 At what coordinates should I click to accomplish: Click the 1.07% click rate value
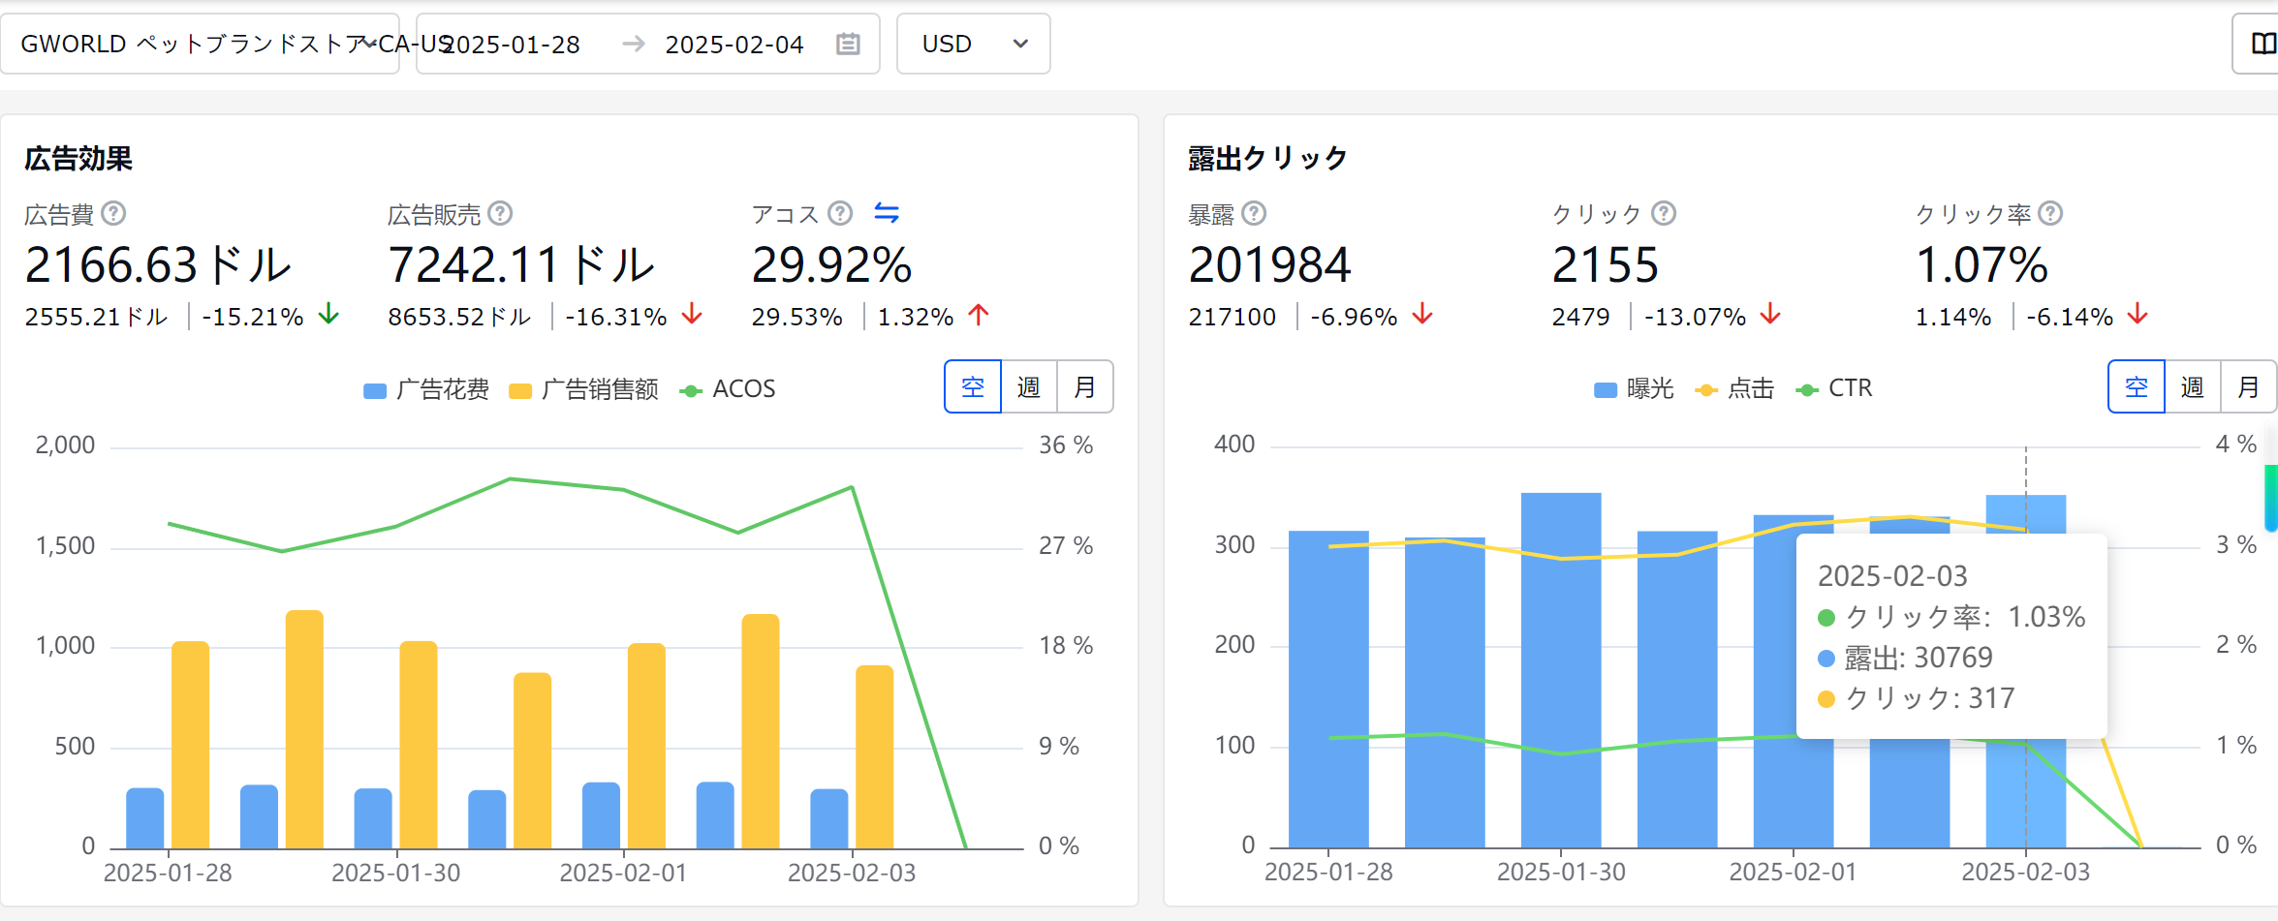tap(1982, 264)
